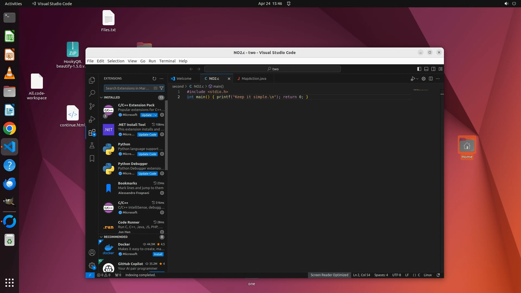Screen dimensions: 521x293
Task: Focus the Search Extensions in Marketplace field
Action: [127, 88]
